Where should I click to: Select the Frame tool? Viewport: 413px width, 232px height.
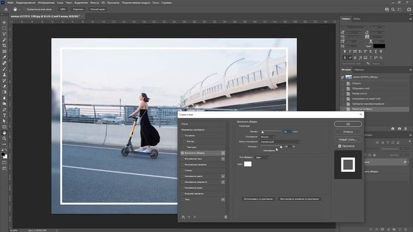5,52
